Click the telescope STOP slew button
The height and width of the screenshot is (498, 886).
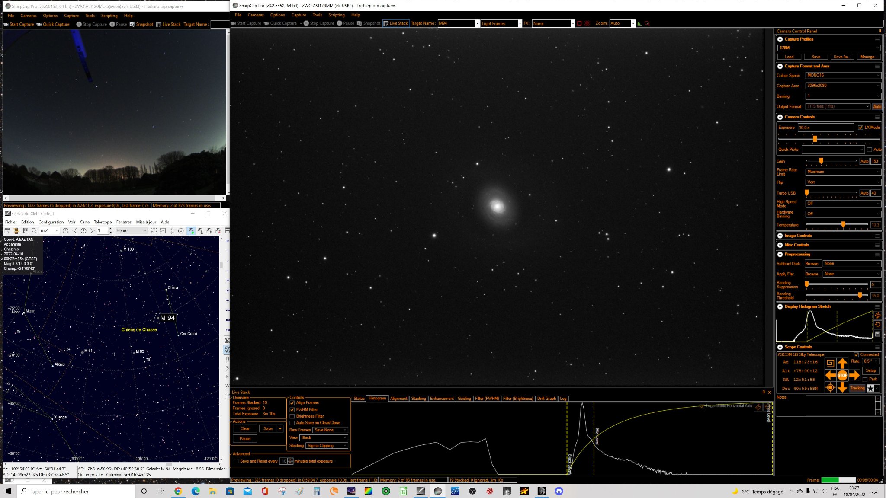tap(842, 375)
